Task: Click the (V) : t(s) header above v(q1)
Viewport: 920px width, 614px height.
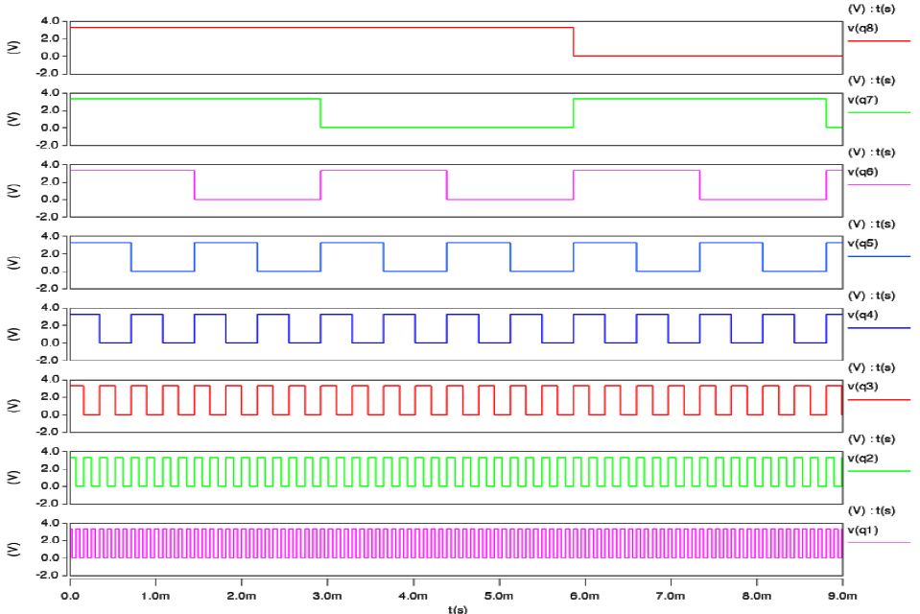Action: click(872, 510)
